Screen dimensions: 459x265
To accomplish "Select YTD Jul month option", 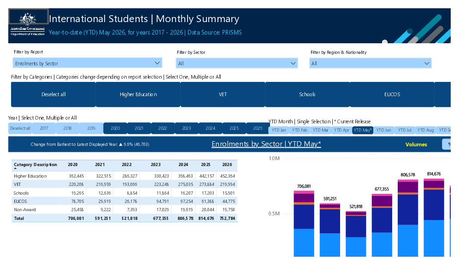I will pos(405,130).
